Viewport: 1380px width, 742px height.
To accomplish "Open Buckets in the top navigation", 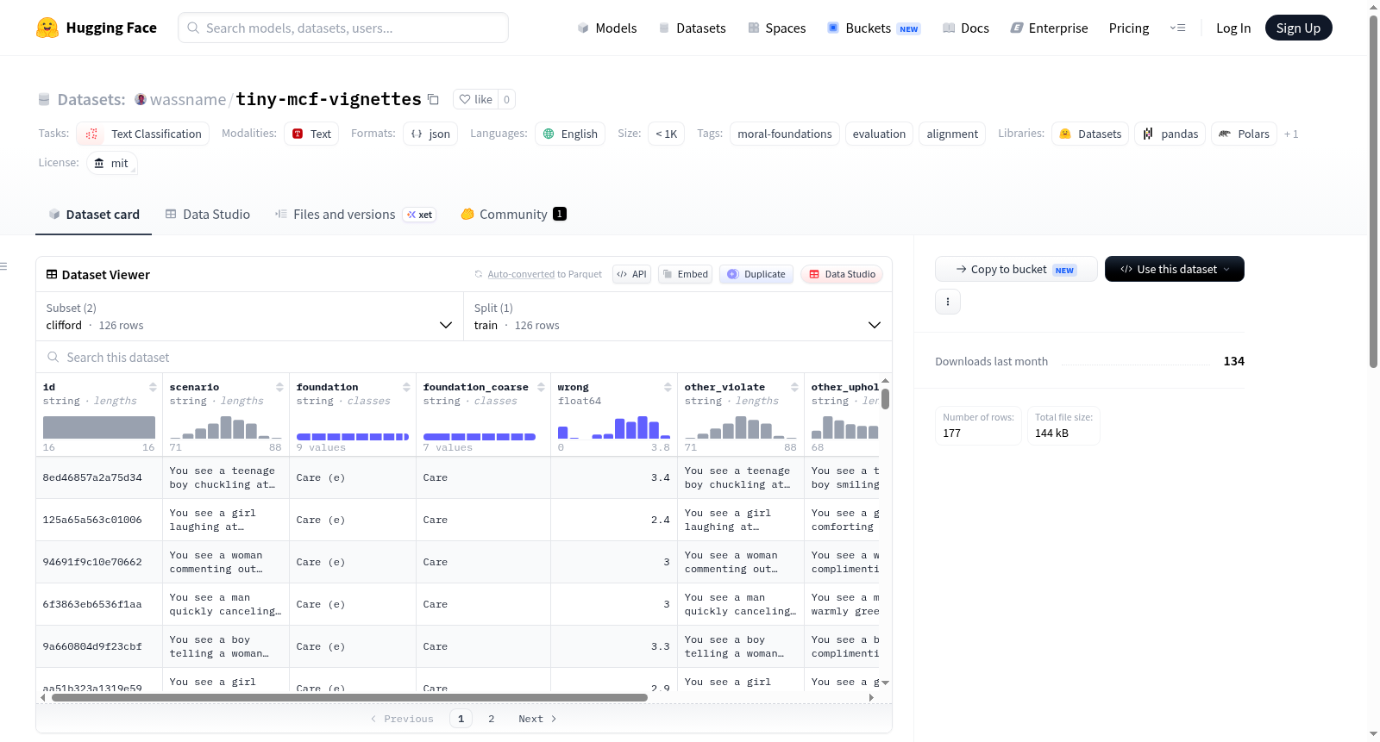I will coord(874,28).
